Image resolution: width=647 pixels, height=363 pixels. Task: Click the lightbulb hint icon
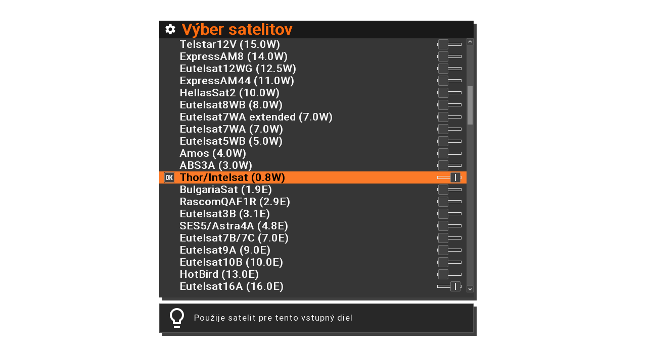[177, 318]
